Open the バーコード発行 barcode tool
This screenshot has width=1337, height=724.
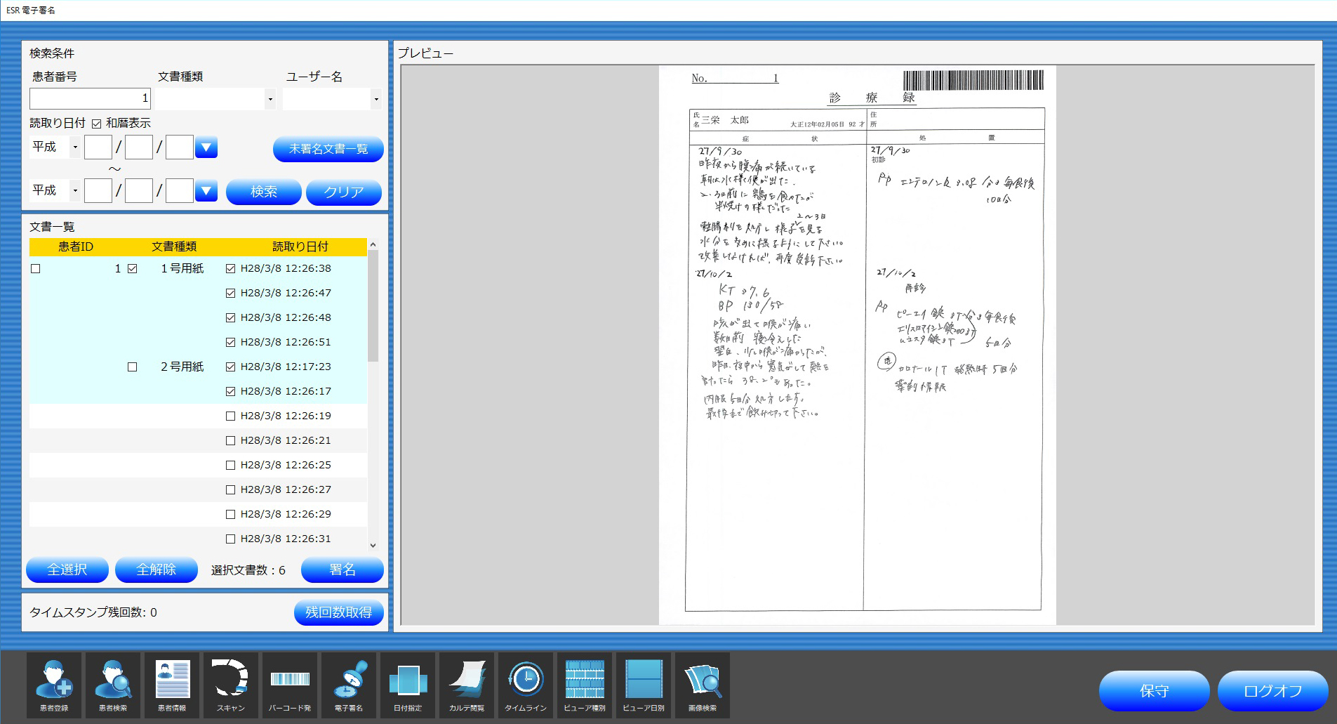pyautogui.click(x=290, y=685)
